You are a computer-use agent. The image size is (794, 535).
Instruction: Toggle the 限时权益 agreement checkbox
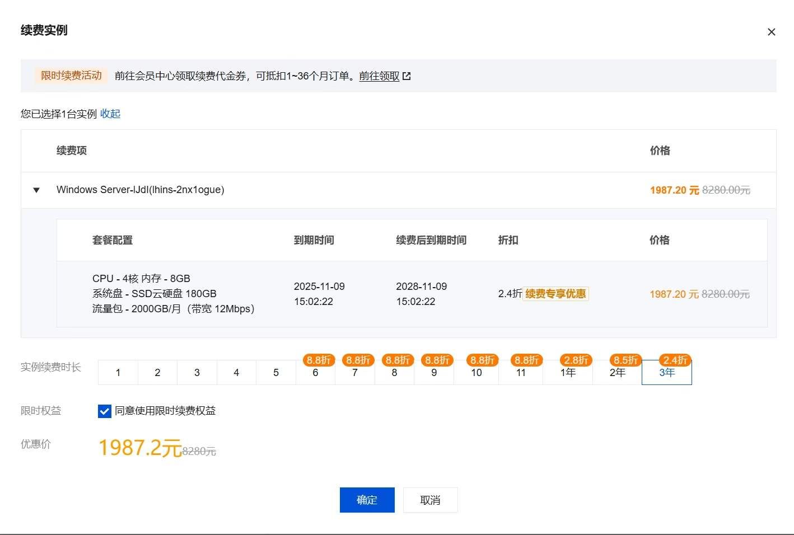click(104, 411)
